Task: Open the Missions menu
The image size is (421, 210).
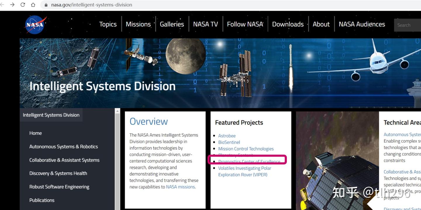Action: coord(138,24)
